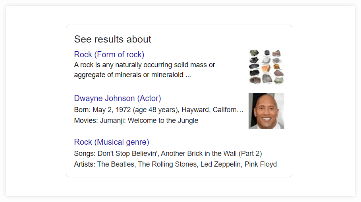361x202 pixels.
Task: Click the rock definition description text
Action: point(144,70)
